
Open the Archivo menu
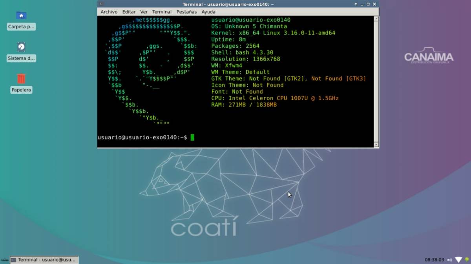pos(109,12)
